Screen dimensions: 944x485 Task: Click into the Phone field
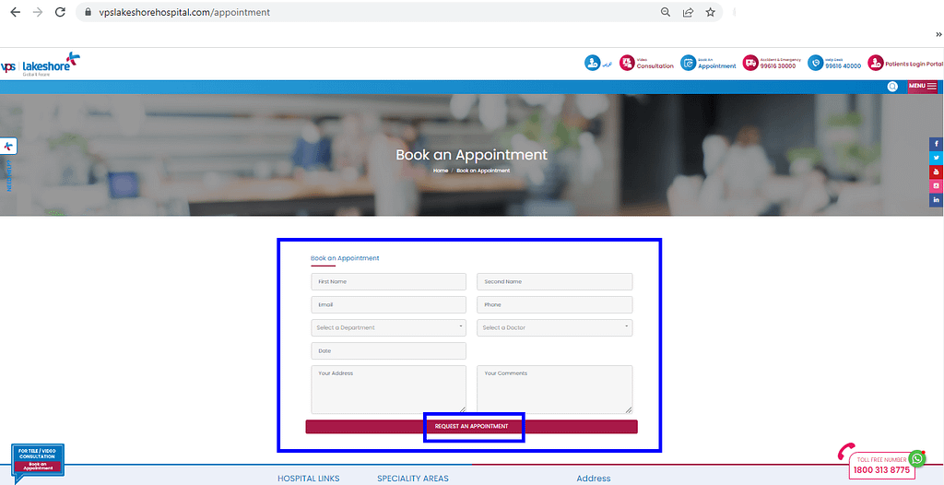[554, 305]
